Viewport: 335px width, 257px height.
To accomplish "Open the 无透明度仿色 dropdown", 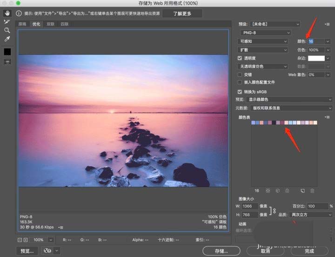I will coord(262,67).
